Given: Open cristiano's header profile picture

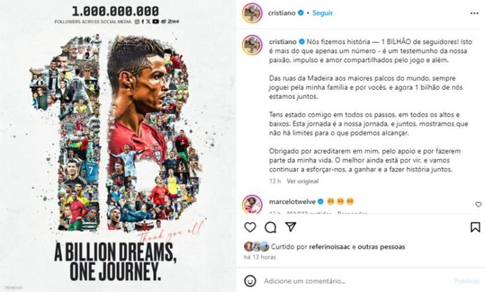Looking at the screenshot, I should (252, 13).
